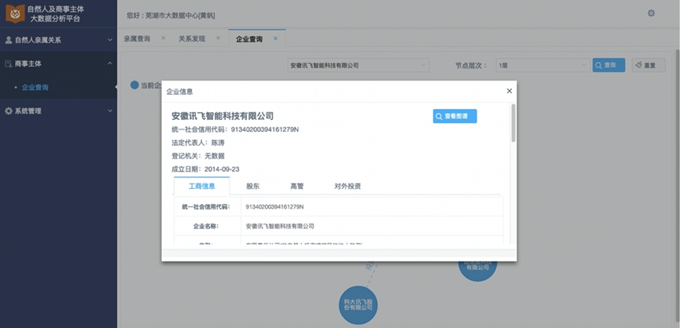Click the greeting 您好：芜湖市大数据中心[黄帆]
Image resolution: width=680 pixels, height=328 pixels.
pos(171,16)
